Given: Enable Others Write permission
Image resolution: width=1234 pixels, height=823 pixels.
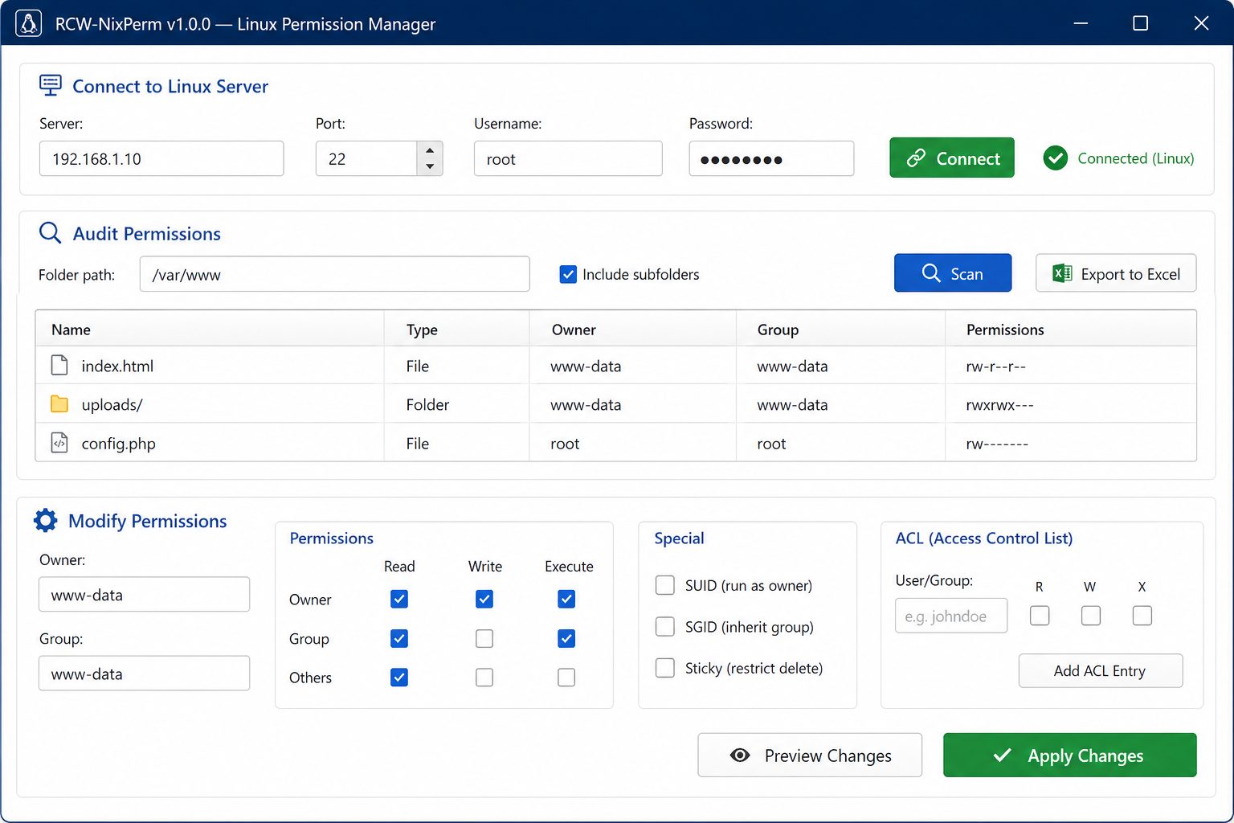Looking at the screenshot, I should pyautogui.click(x=484, y=678).
